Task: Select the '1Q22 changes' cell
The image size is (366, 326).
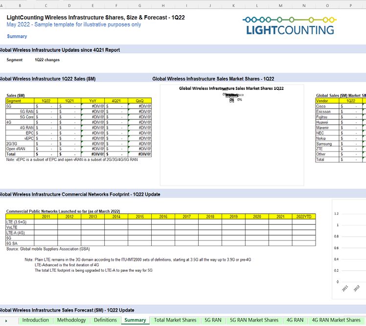Action: click(47, 60)
